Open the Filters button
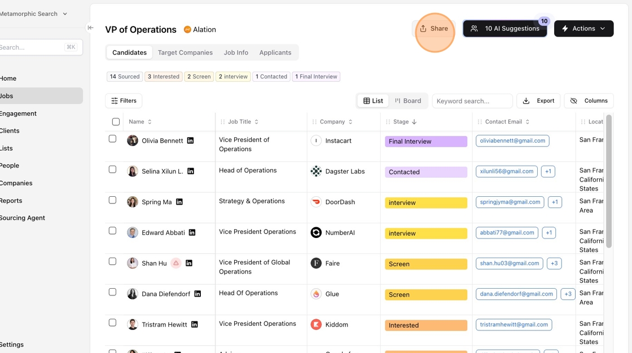 pos(124,101)
